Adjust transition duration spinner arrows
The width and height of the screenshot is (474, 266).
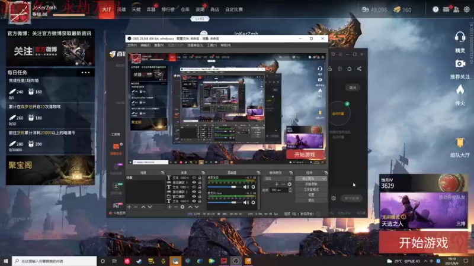(290, 190)
